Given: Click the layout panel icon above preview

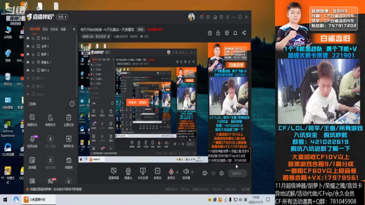Looking at the screenshot, I should (227, 33).
